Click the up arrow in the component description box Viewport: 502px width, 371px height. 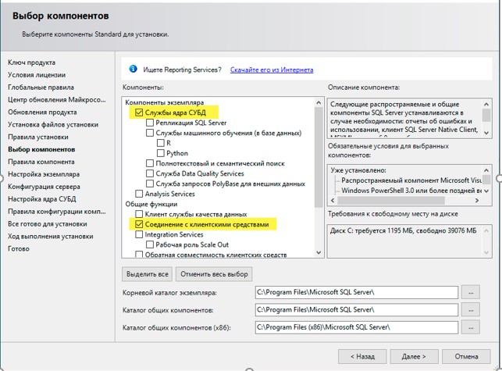(486, 105)
